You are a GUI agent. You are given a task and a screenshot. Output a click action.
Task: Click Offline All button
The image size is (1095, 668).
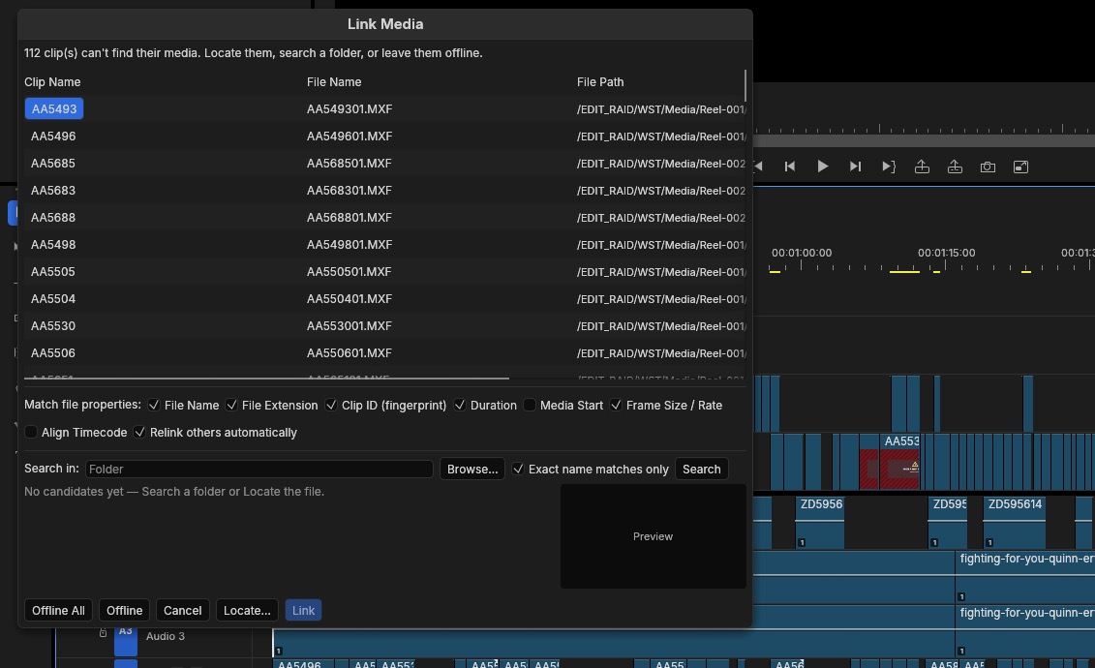[x=59, y=610]
